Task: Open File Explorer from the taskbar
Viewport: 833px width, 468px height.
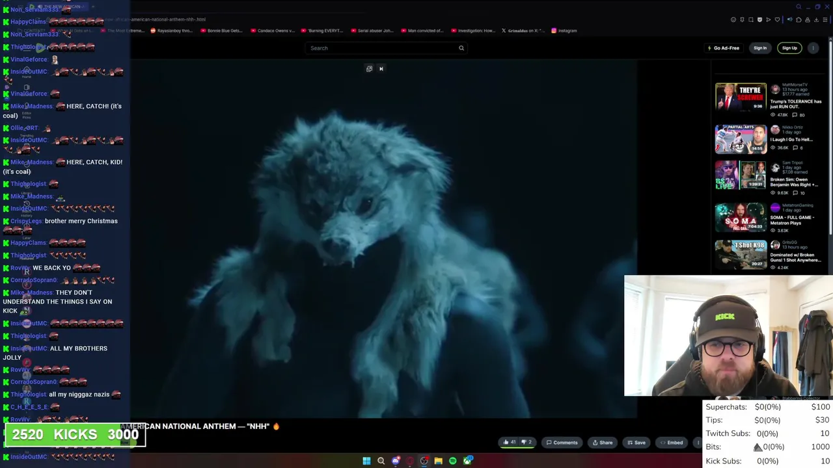Action: (x=439, y=461)
